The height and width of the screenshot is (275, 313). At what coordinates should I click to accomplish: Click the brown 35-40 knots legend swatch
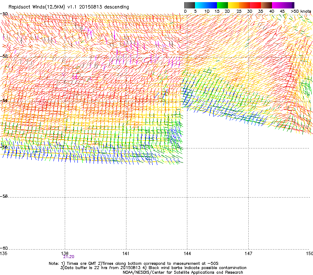266,5
